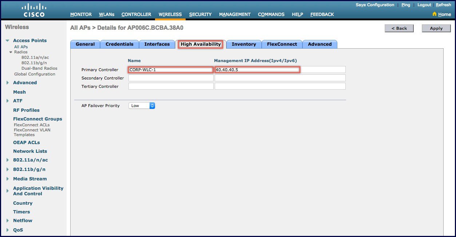Open FlexConnect Groups in sidebar

(x=37, y=119)
